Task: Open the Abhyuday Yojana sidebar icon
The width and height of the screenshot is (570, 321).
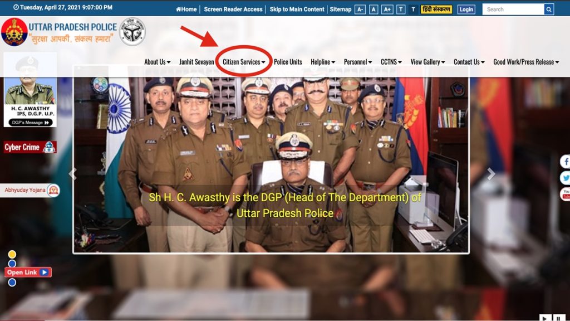Action: [55, 189]
